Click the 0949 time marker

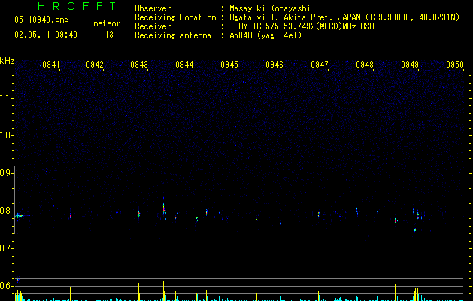click(410, 65)
